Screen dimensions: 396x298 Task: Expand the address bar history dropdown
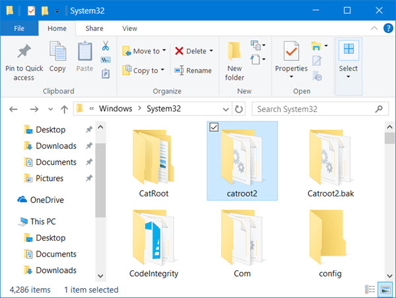click(x=226, y=109)
